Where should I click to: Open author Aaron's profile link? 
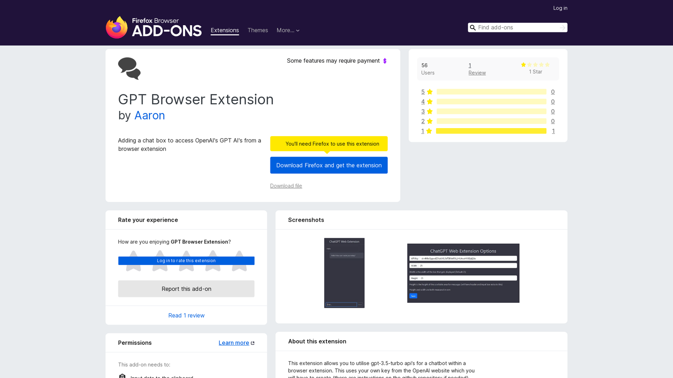pos(149,115)
